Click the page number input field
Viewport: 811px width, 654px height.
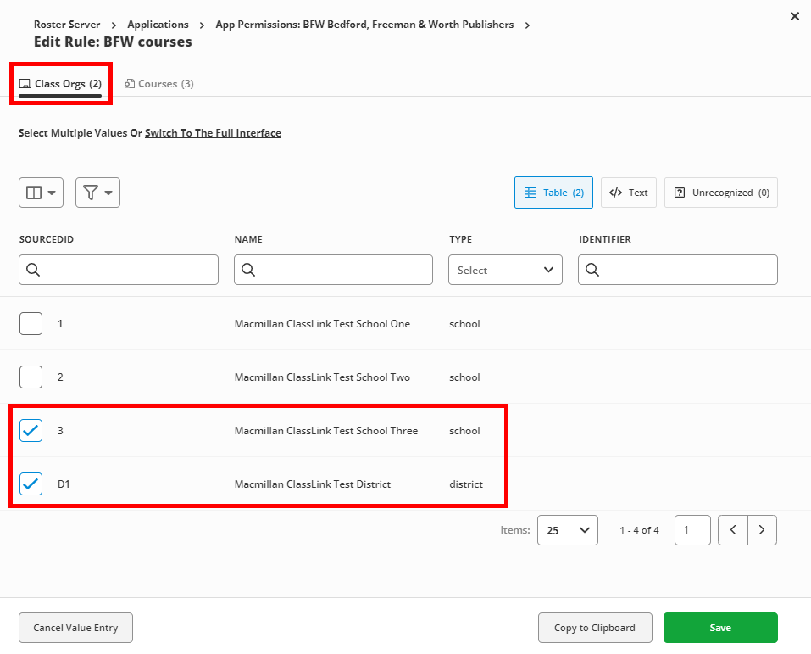point(692,529)
